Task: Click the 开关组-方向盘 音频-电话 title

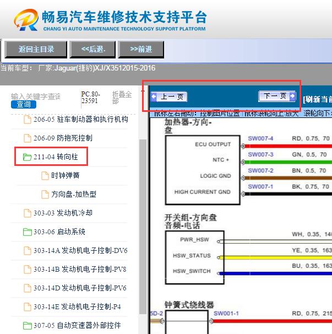Action: tap(191, 222)
